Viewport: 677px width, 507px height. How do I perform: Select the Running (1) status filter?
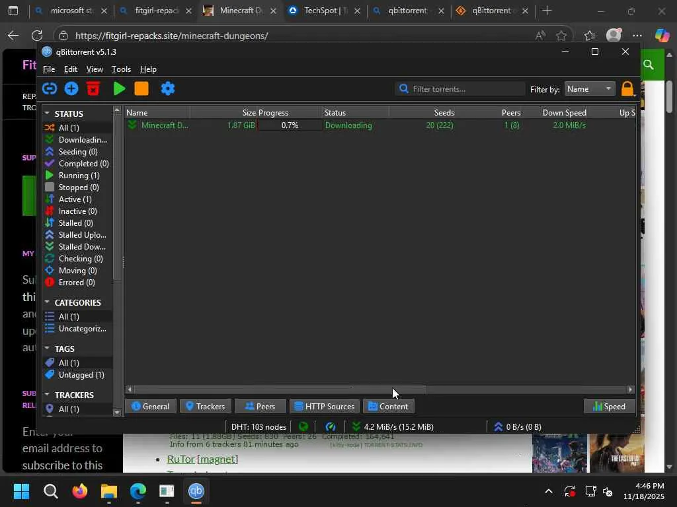coord(78,176)
